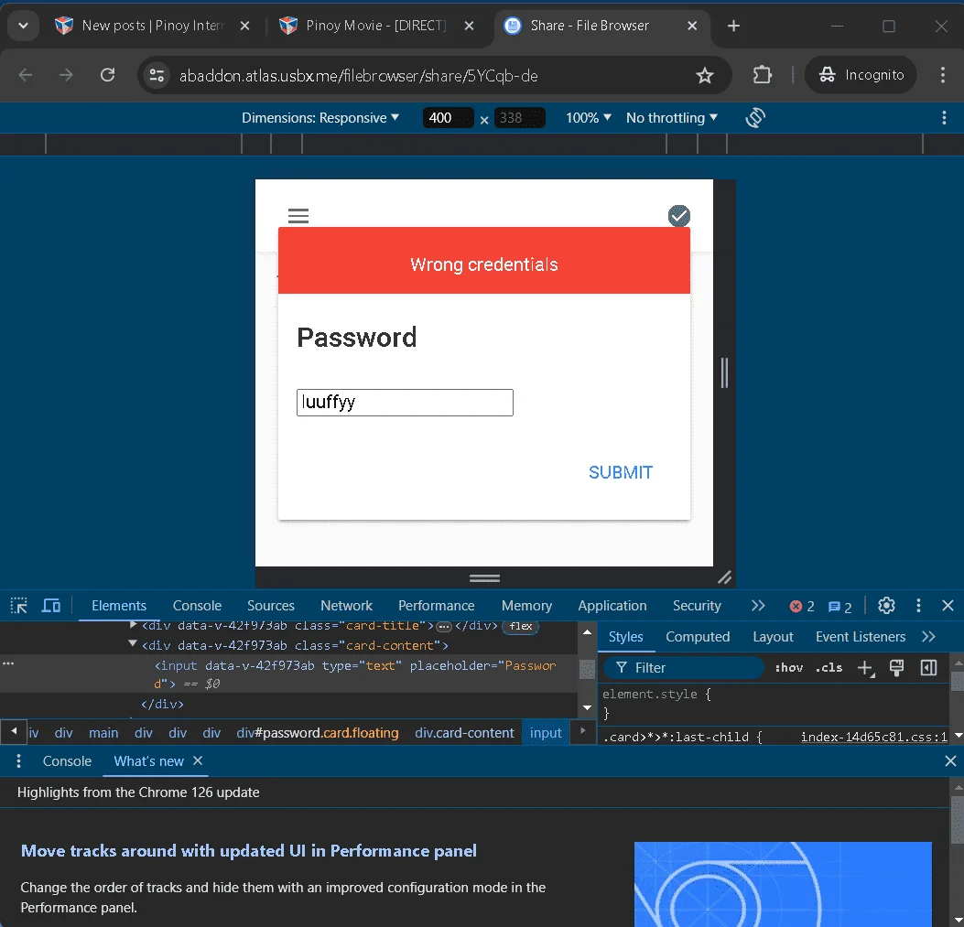Open the 2 issues indicator
Viewport: 964px width, 927px height.
point(839,607)
